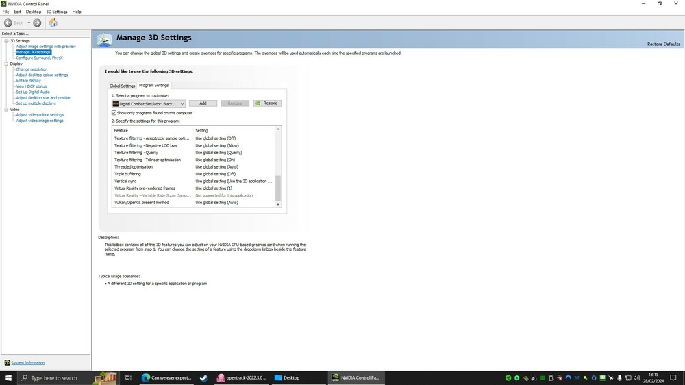
Task: Collapse the Display tree node
Action: point(7,64)
